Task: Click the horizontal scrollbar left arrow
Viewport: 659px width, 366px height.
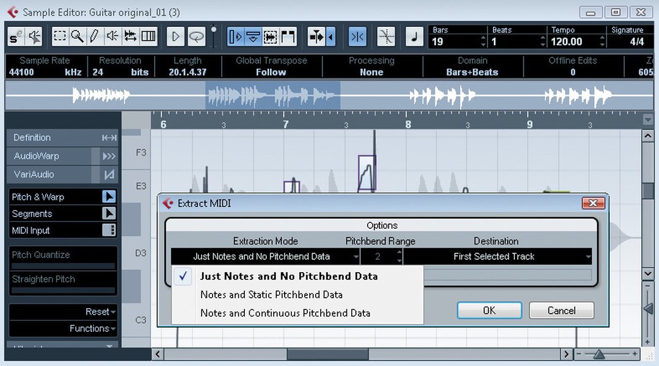Action: coord(158,354)
